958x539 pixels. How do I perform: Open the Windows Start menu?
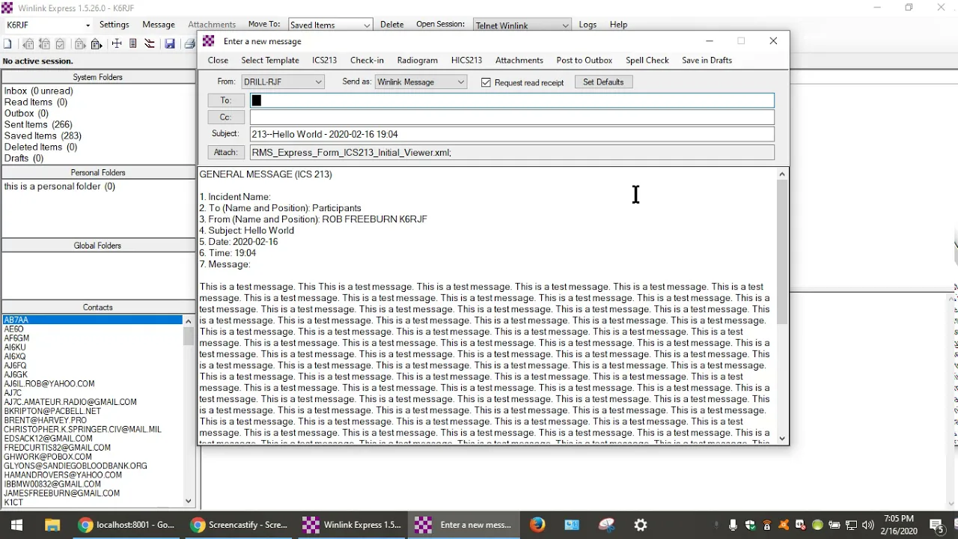tap(16, 525)
